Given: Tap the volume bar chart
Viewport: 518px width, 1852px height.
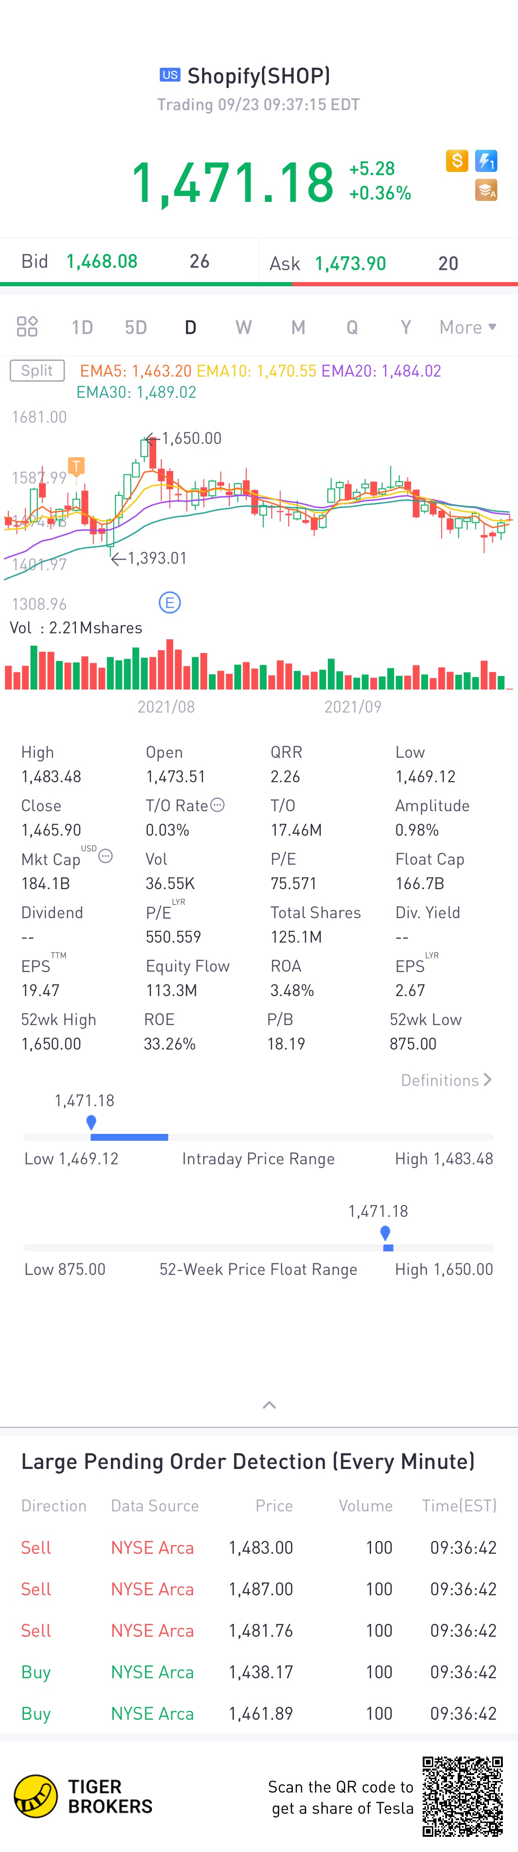Looking at the screenshot, I should [x=259, y=665].
